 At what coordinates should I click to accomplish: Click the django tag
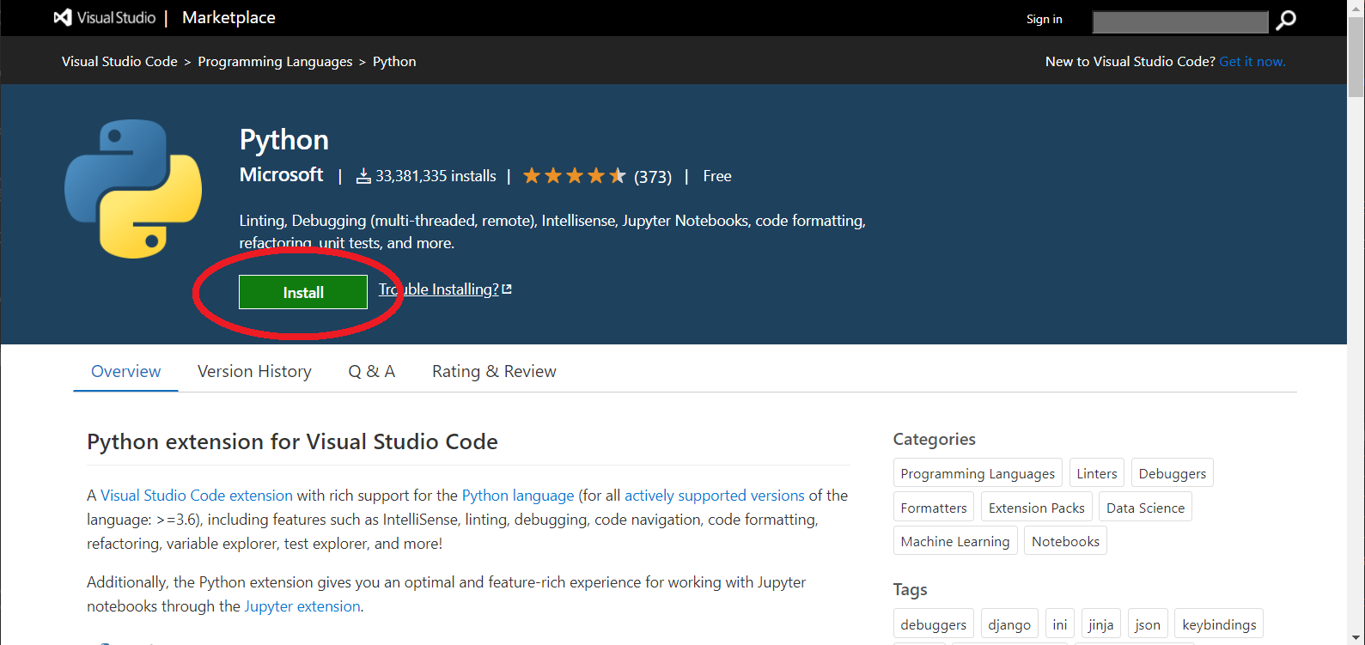pyautogui.click(x=1009, y=624)
